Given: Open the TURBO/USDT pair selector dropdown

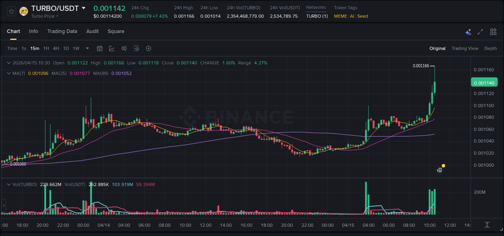Looking at the screenshot, I should [x=83, y=8].
